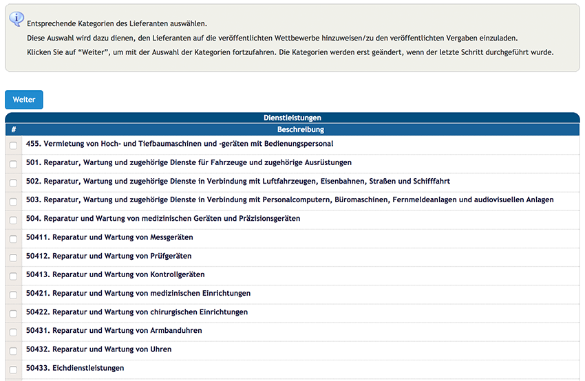Check the 50413 Kontrollgeräten row checkbox
The image size is (585, 381).
(14, 276)
